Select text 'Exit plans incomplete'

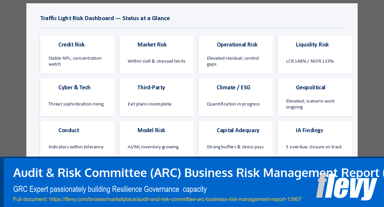tap(149, 104)
